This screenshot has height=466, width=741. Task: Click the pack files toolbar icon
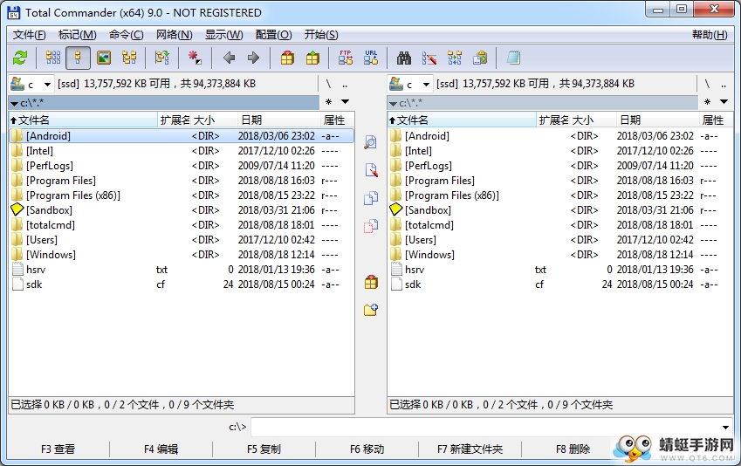tap(287, 58)
